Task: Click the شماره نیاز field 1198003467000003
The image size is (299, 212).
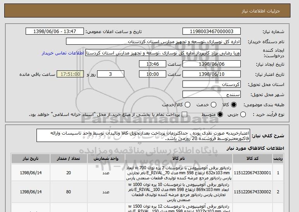Action: pos(212,32)
